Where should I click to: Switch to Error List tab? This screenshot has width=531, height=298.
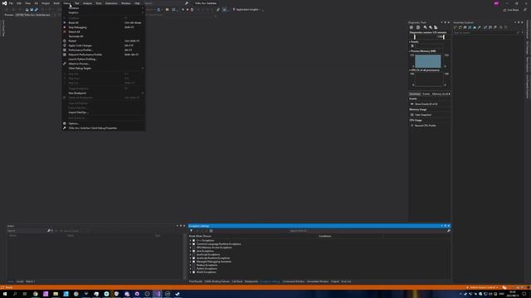click(346, 281)
